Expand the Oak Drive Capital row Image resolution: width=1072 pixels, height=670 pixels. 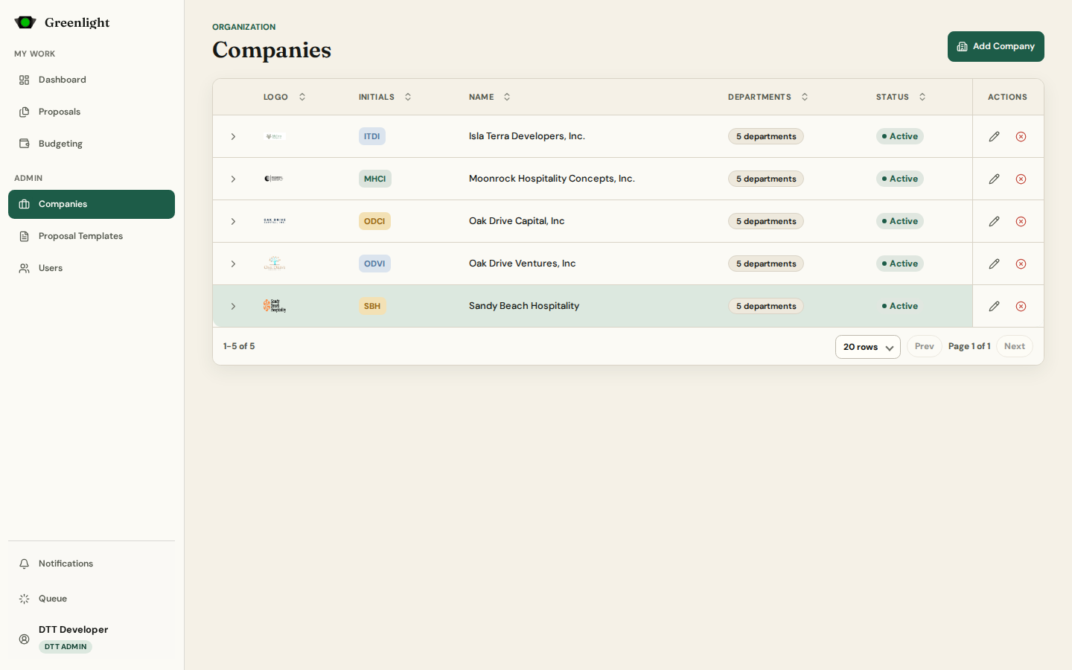[233, 221]
